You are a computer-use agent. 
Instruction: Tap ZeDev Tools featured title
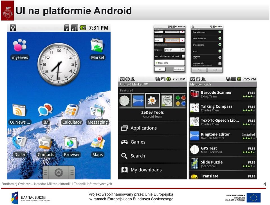point(152,112)
